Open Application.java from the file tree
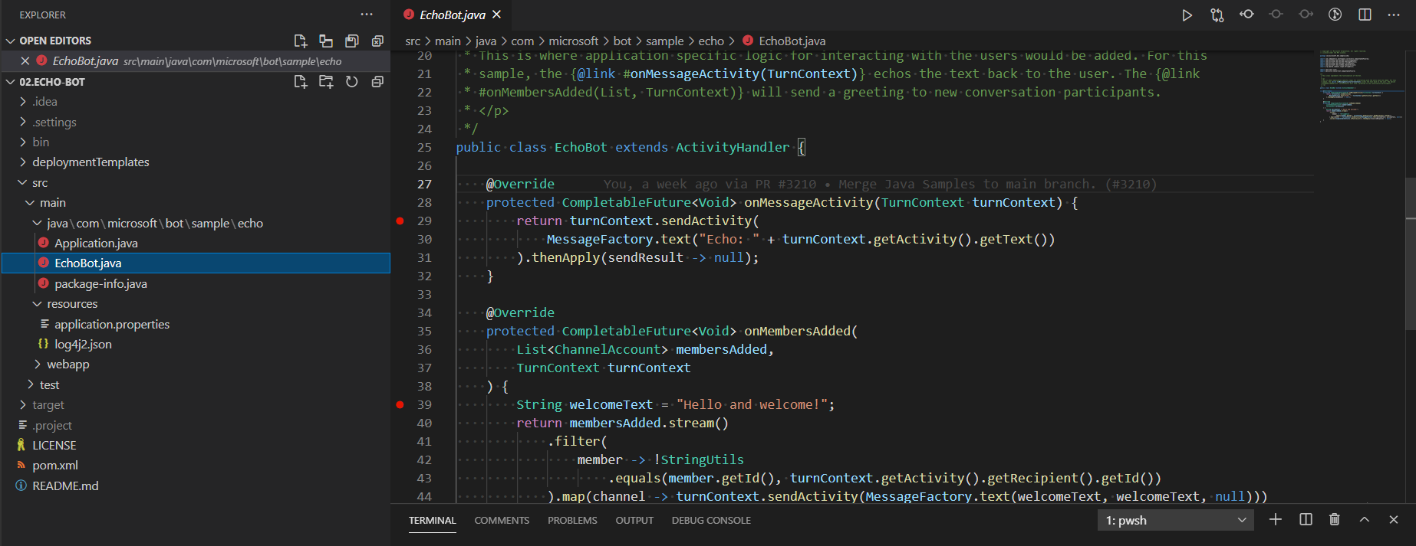1416x546 pixels. (96, 244)
